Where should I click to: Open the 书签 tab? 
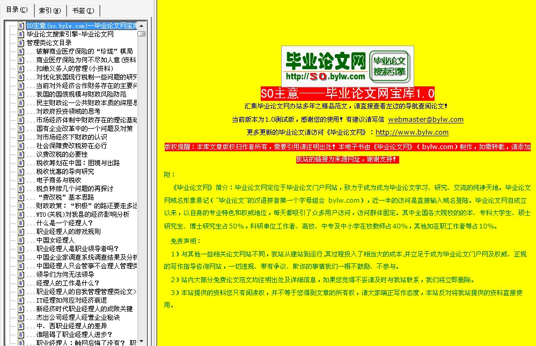tap(83, 11)
